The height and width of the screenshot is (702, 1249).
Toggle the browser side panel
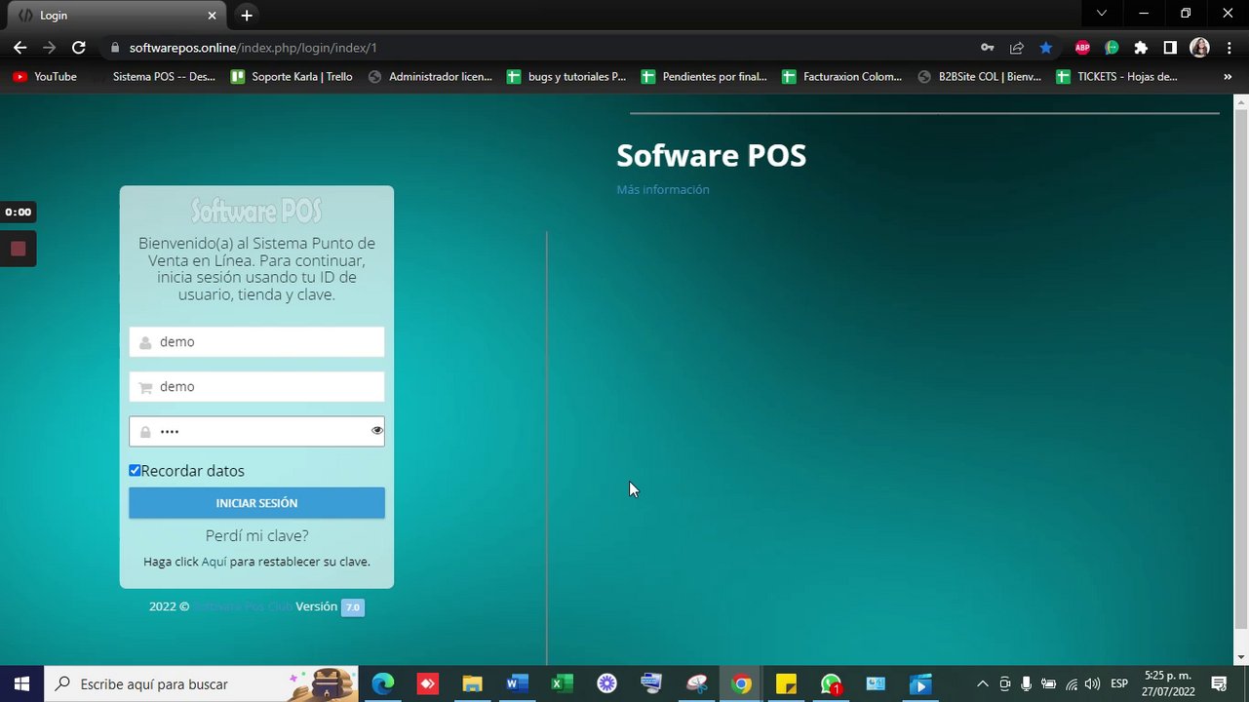tap(1170, 47)
